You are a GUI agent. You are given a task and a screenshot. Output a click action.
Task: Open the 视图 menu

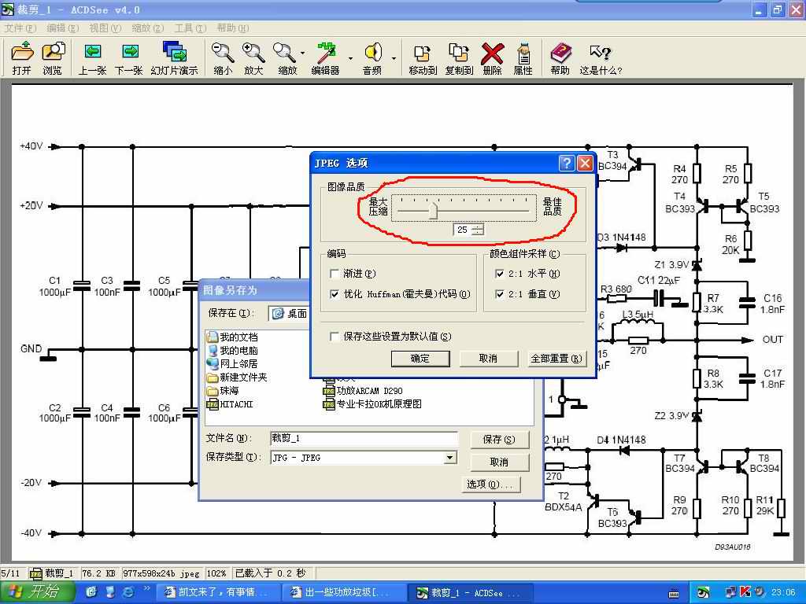pyautogui.click(x=105, y=28)
